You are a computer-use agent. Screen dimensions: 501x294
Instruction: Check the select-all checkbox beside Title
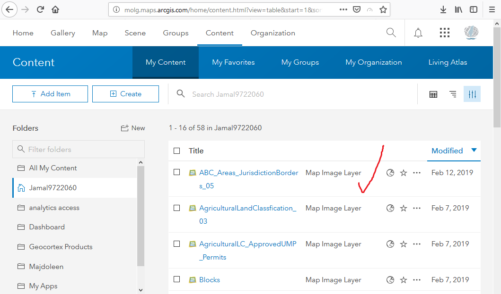coord(177,151)
